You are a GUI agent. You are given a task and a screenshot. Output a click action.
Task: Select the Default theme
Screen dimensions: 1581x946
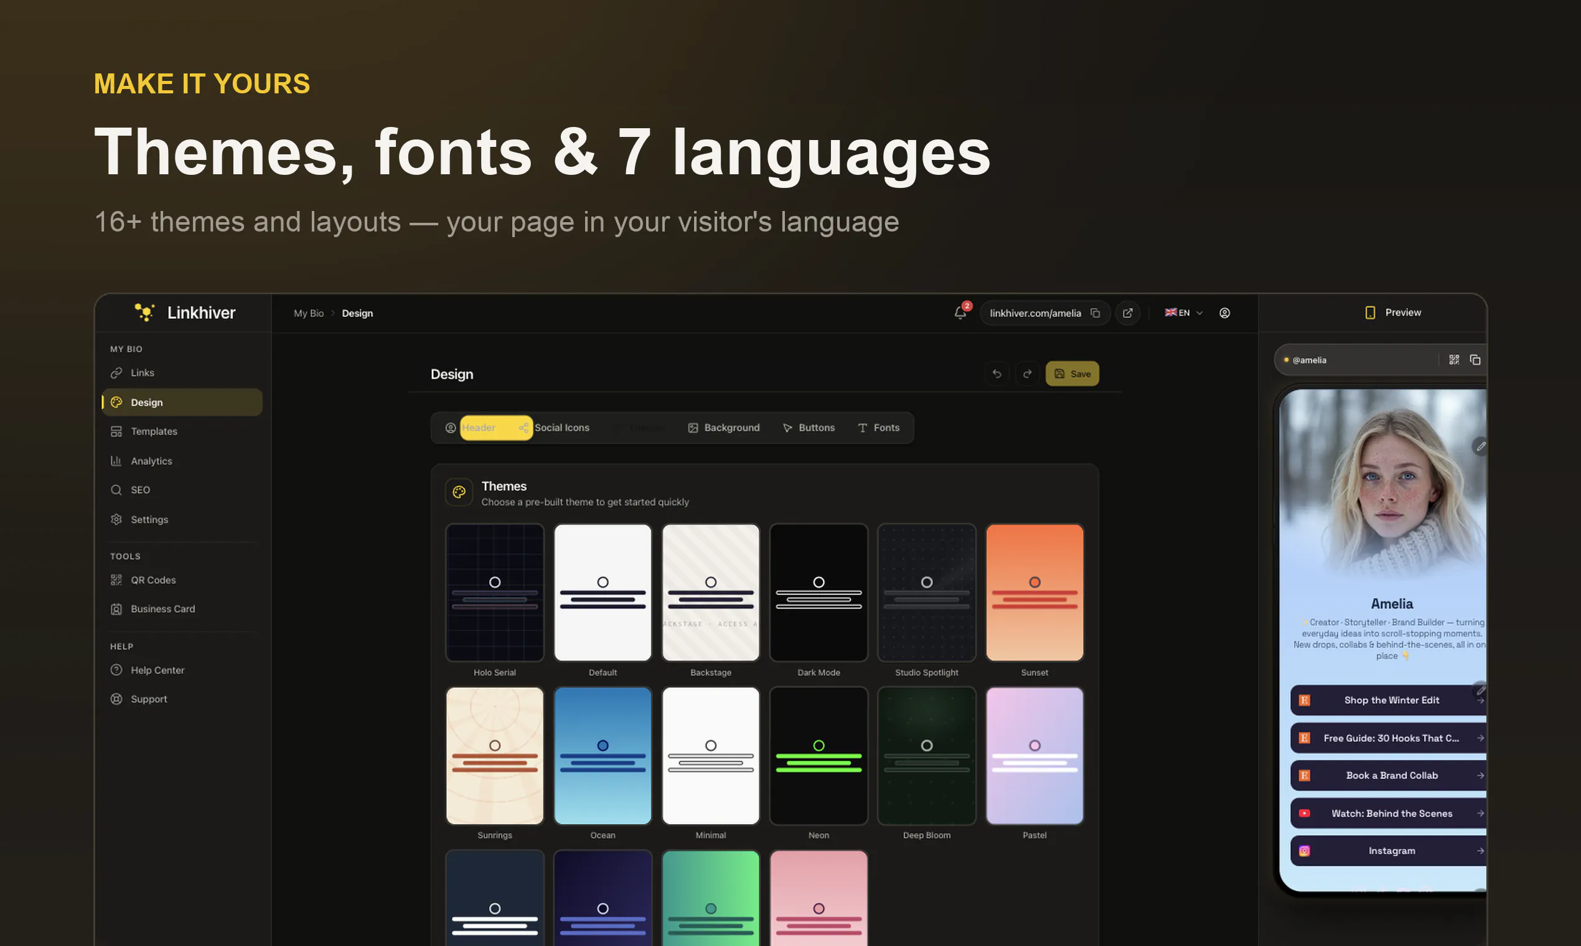point(603,593)
